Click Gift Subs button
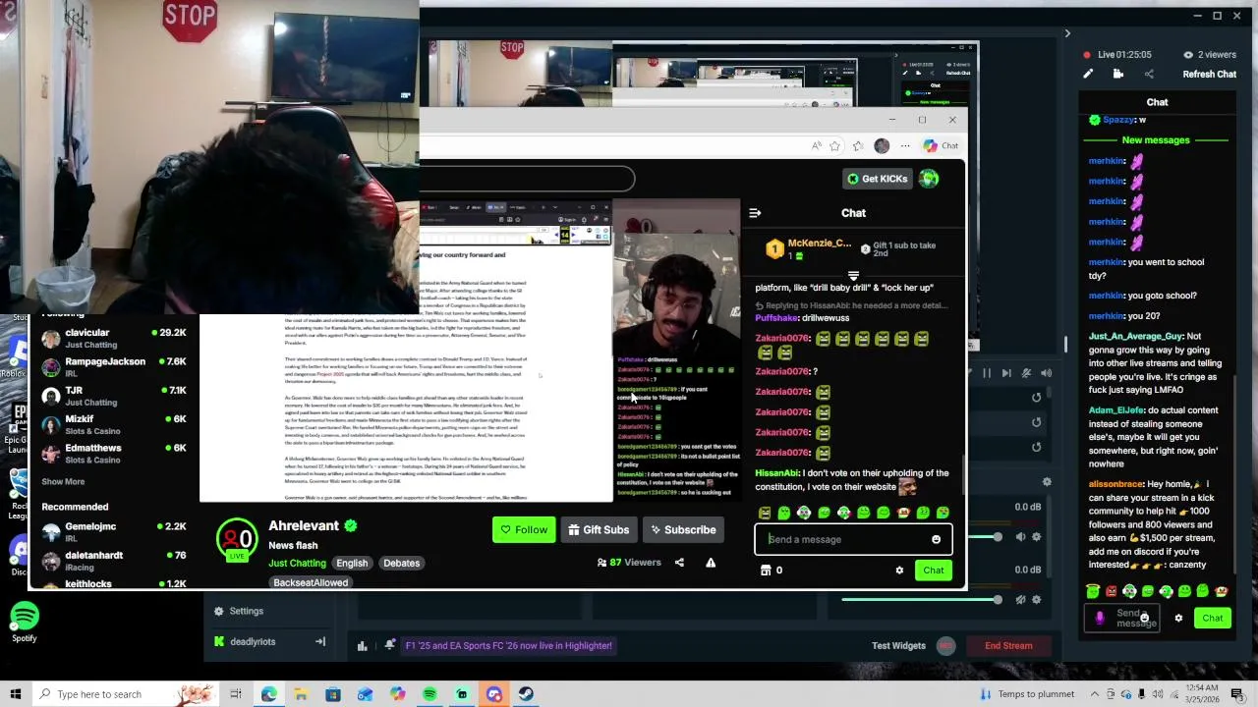This screenshot has height=707, width=1258. (x=599, y=530)
